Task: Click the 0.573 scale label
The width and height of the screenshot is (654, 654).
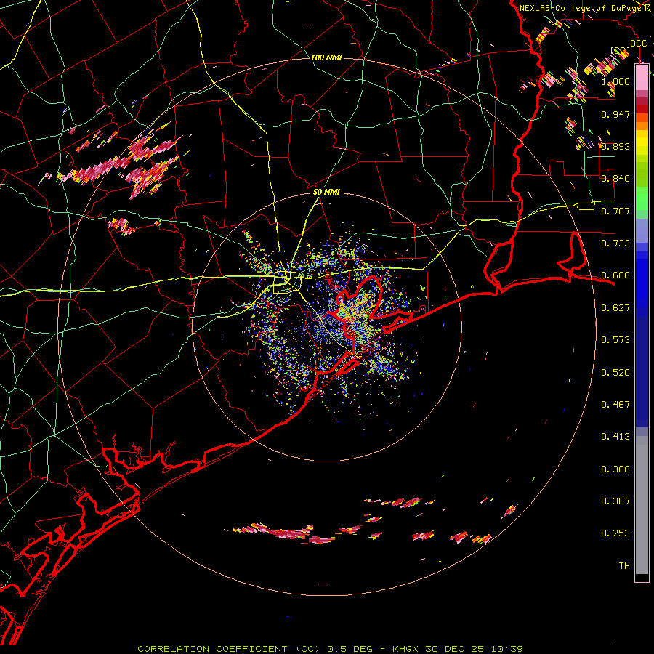Action: (x=615, y=340)
